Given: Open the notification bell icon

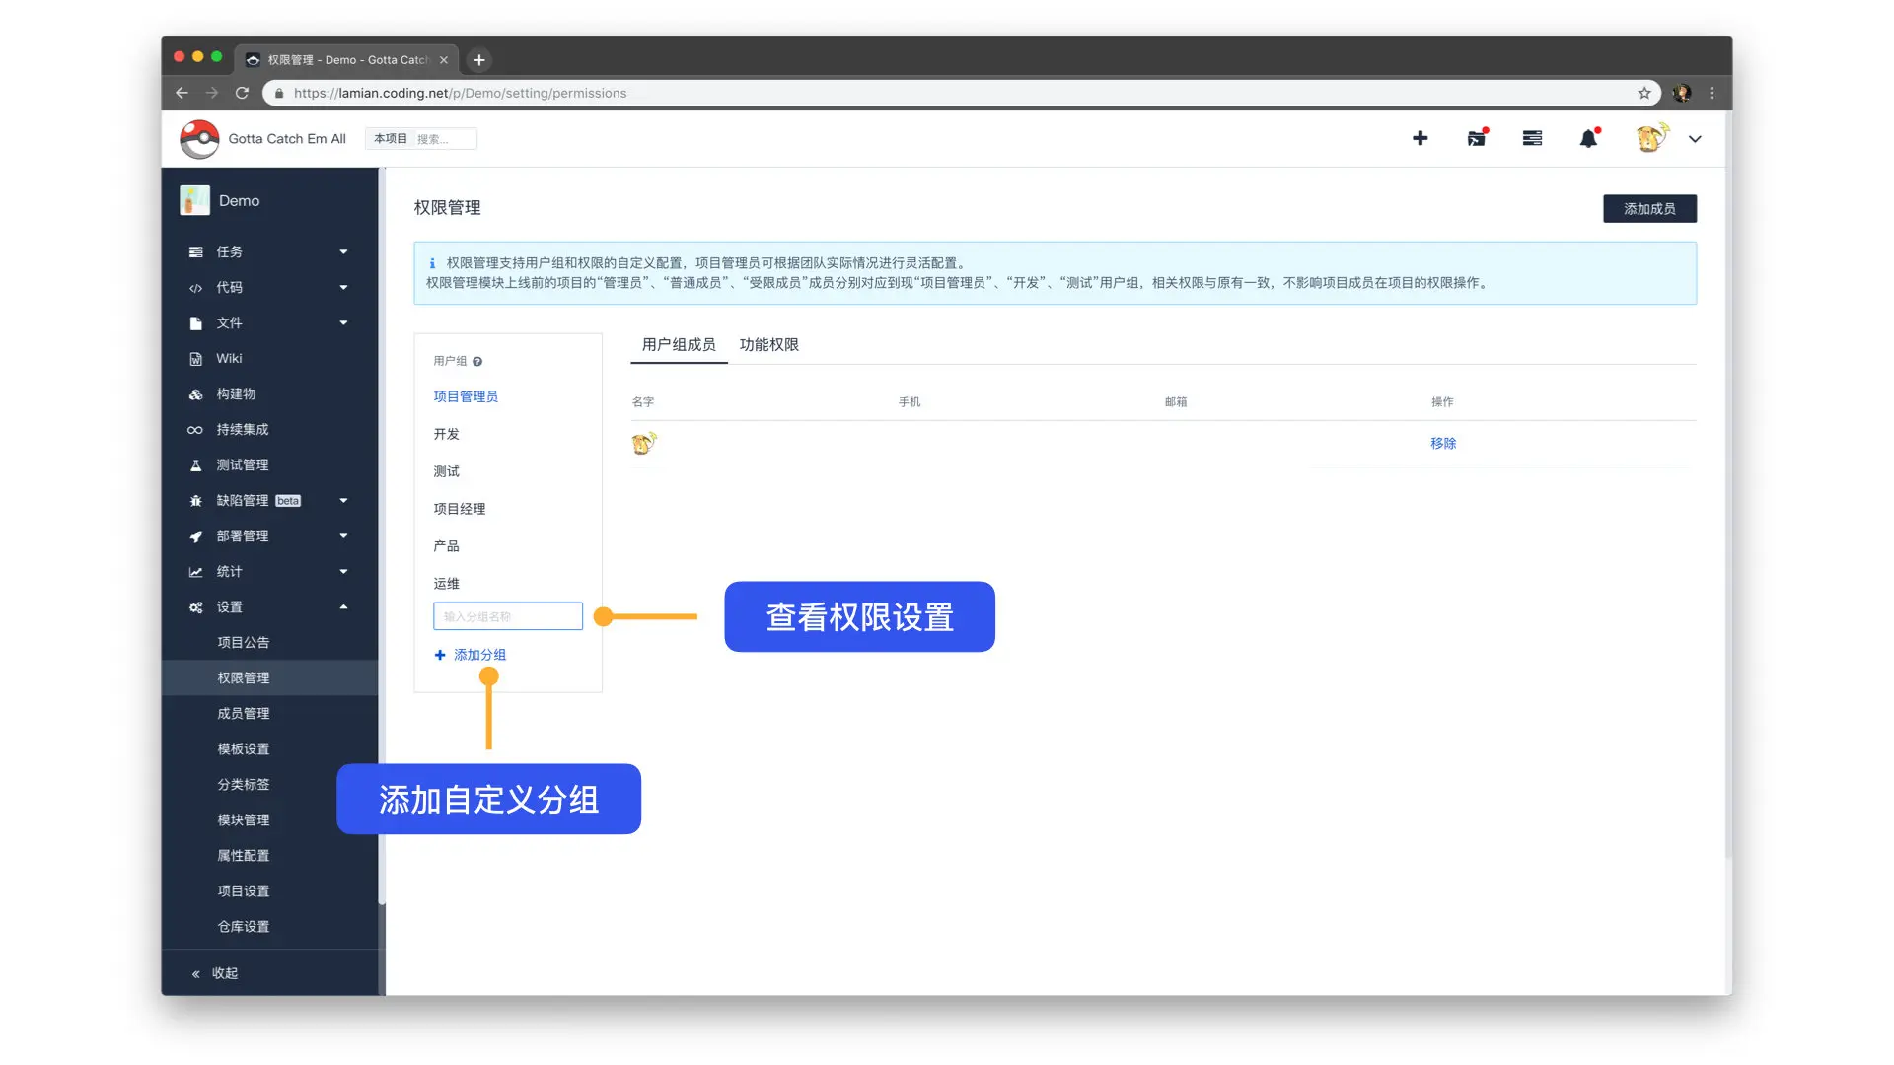Looking at the screenshot, I should (x=1588, y=139).
